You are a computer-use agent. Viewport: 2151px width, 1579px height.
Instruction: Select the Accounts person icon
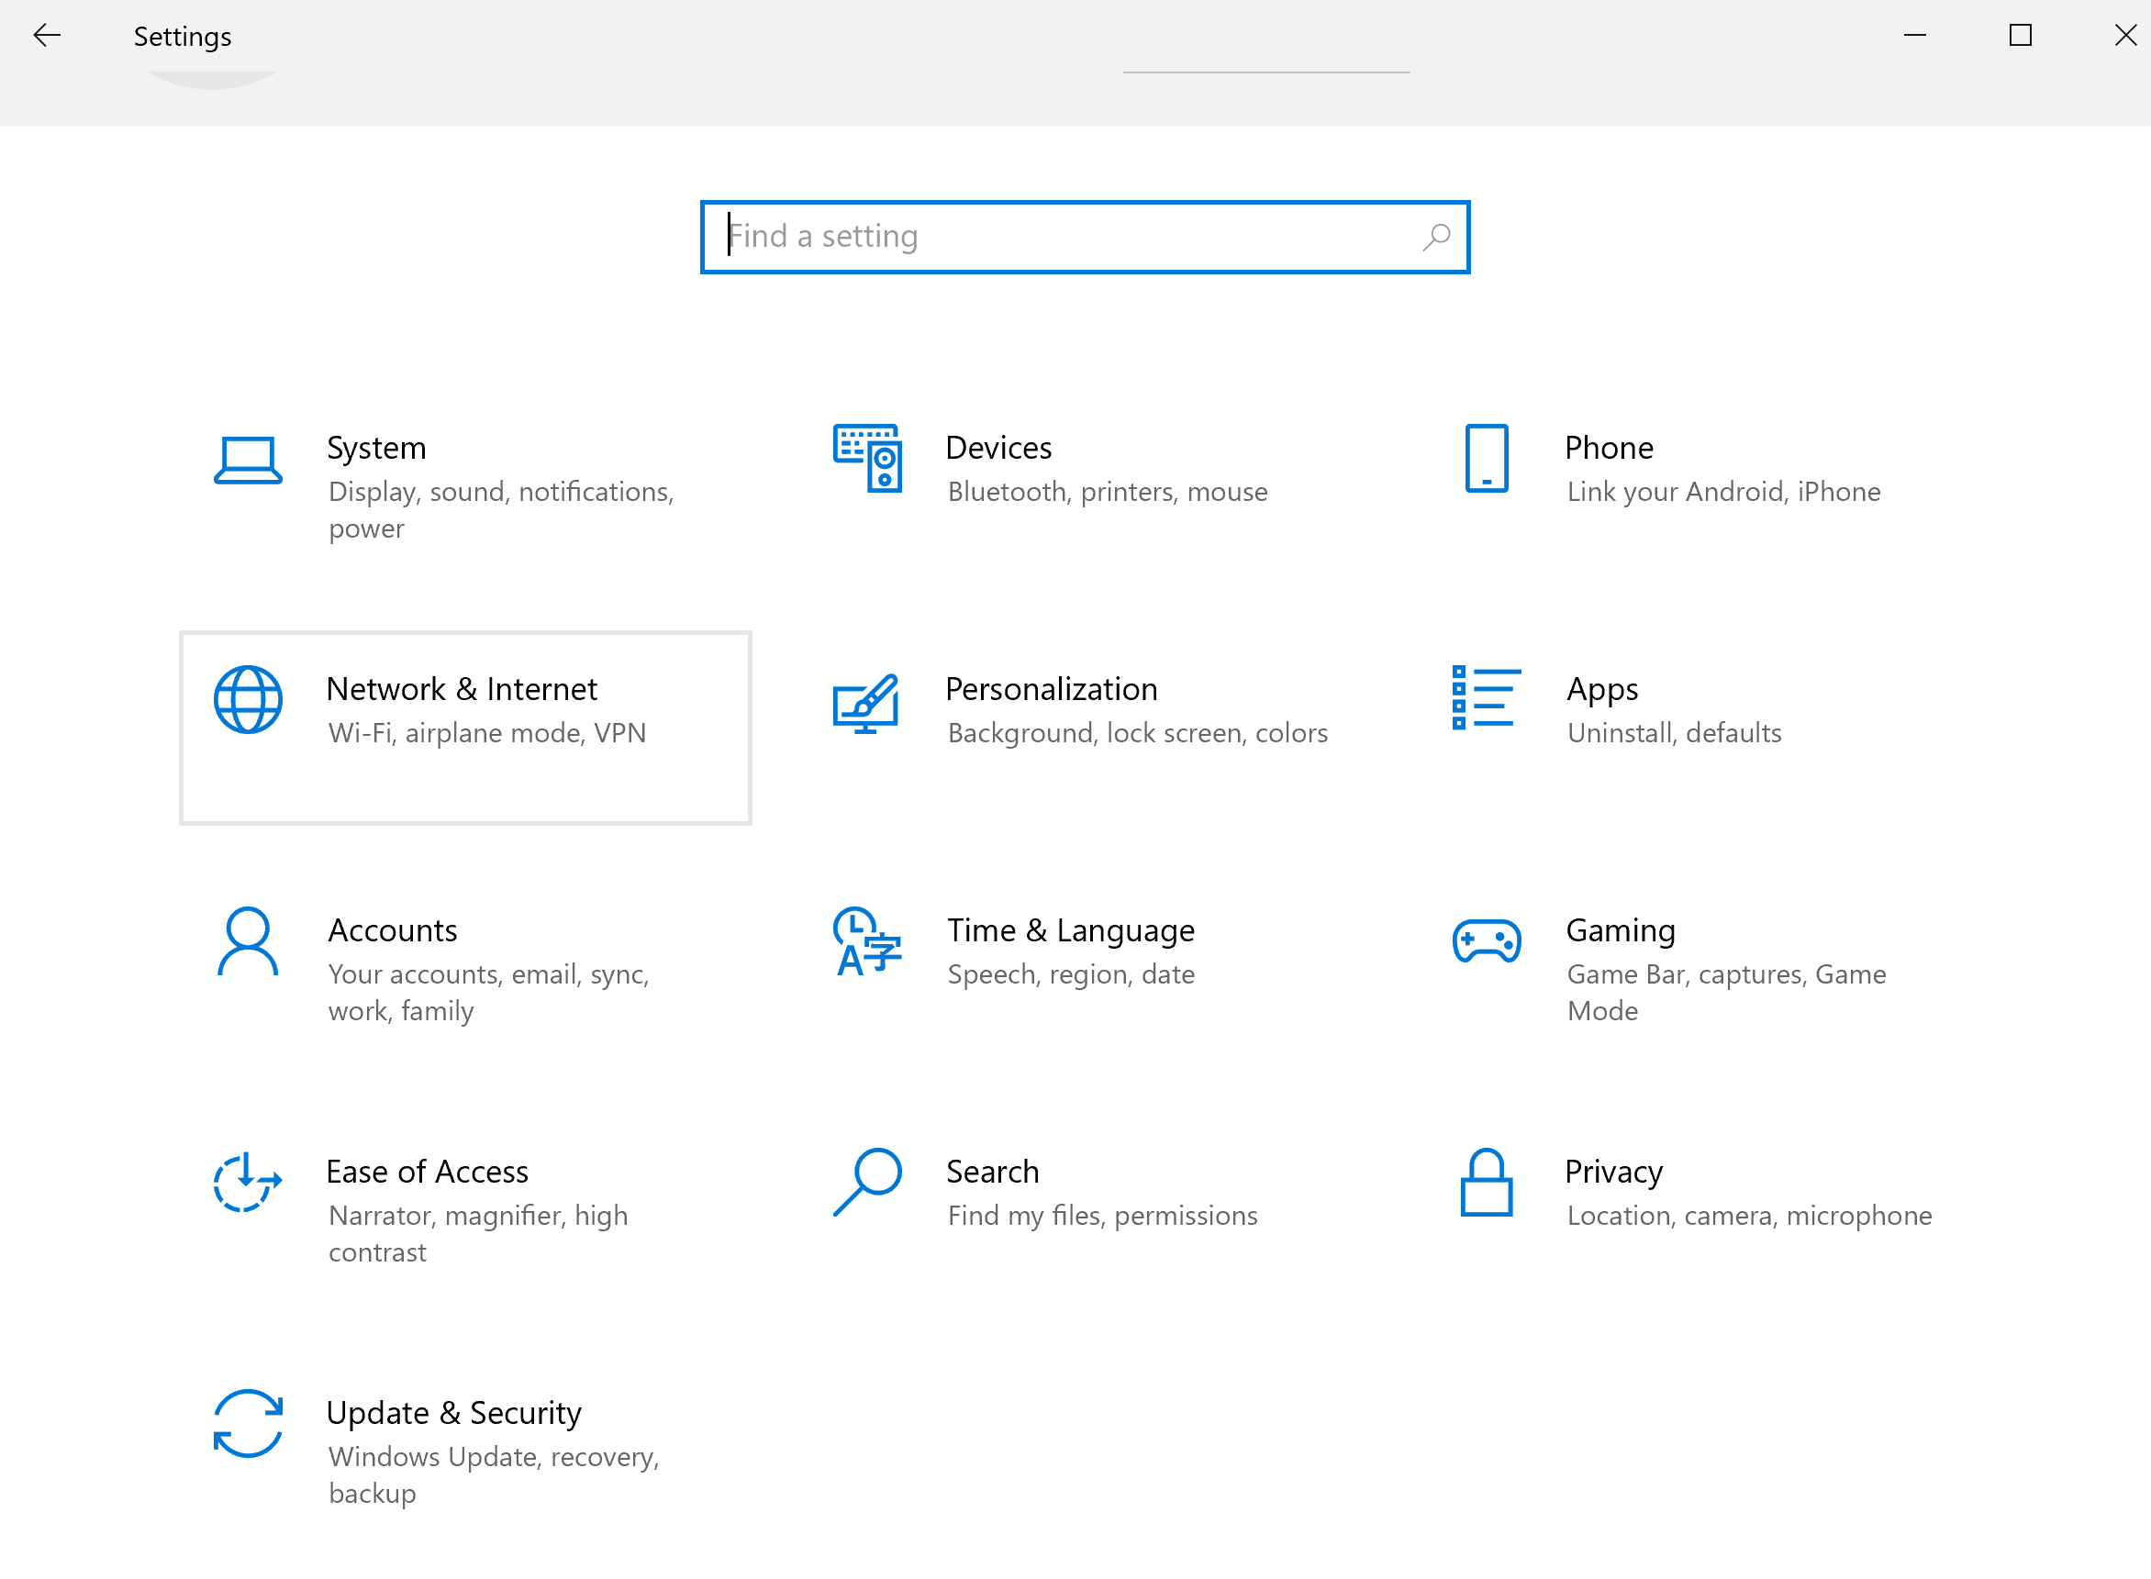(x=248, y=941)
